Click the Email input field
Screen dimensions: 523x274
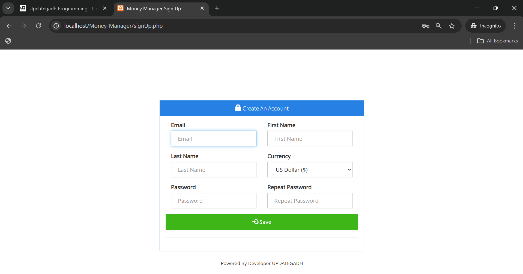(x=214, y=138)
